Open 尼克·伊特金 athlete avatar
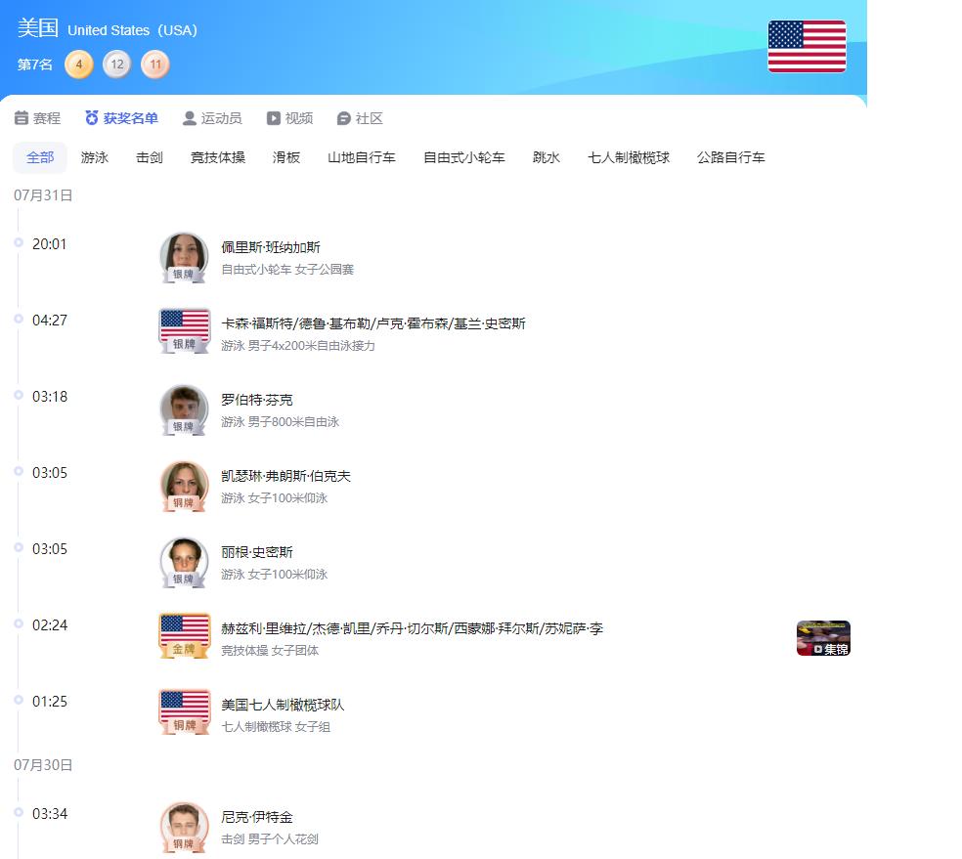 click(184, 827)
